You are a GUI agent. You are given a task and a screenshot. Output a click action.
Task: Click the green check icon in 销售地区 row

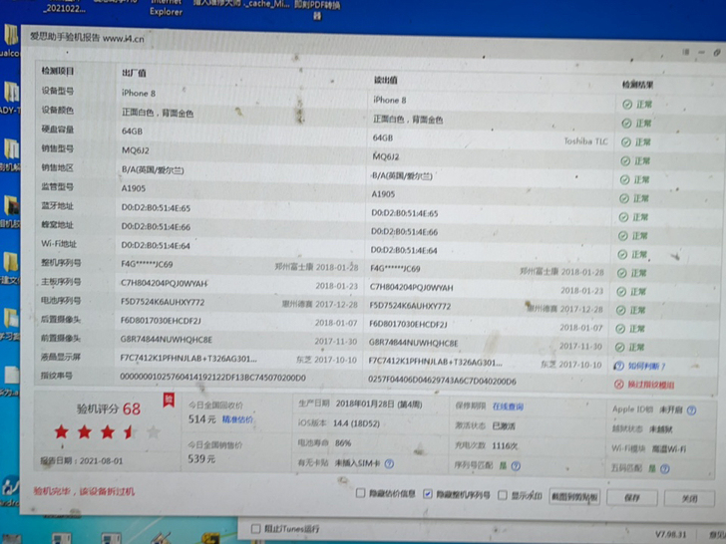pos(624,180)
